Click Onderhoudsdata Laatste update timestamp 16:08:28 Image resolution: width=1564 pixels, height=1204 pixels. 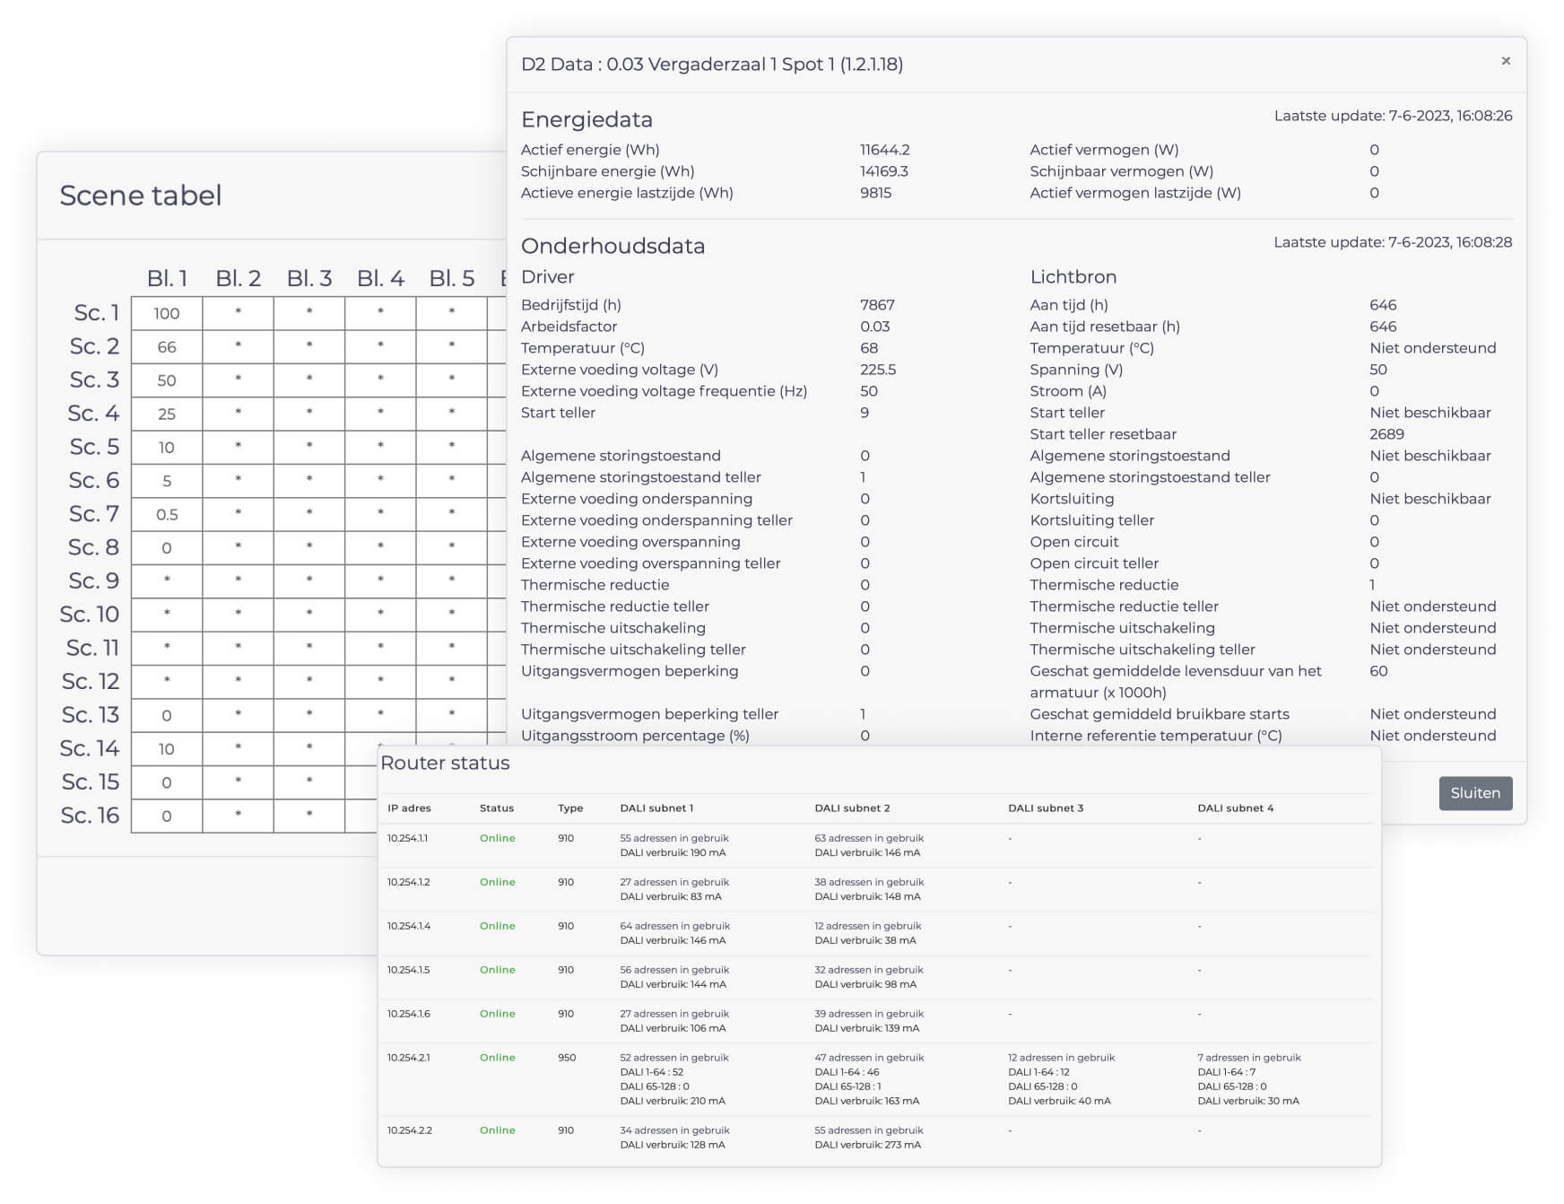1394,242
